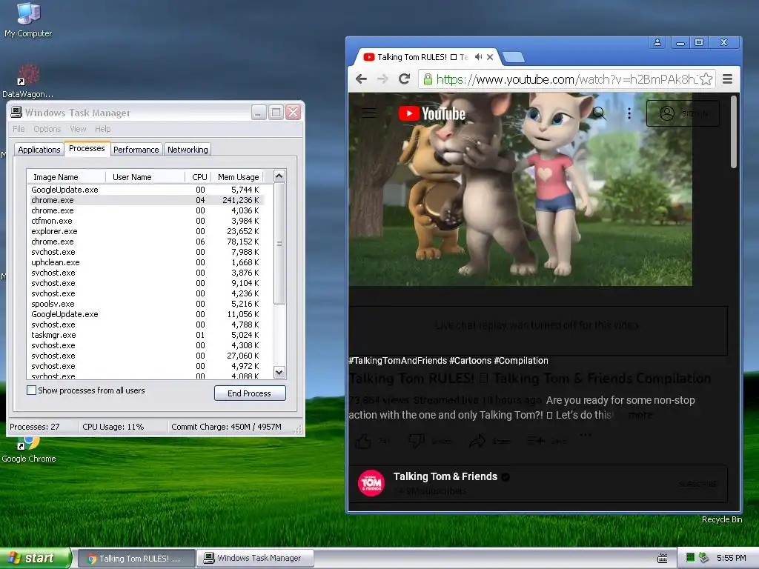Switch to the Performance tab

(x=136, y=150)
